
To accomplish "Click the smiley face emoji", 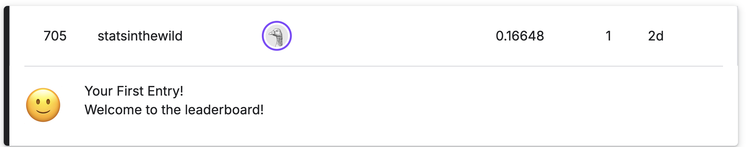I will [43, 105].
